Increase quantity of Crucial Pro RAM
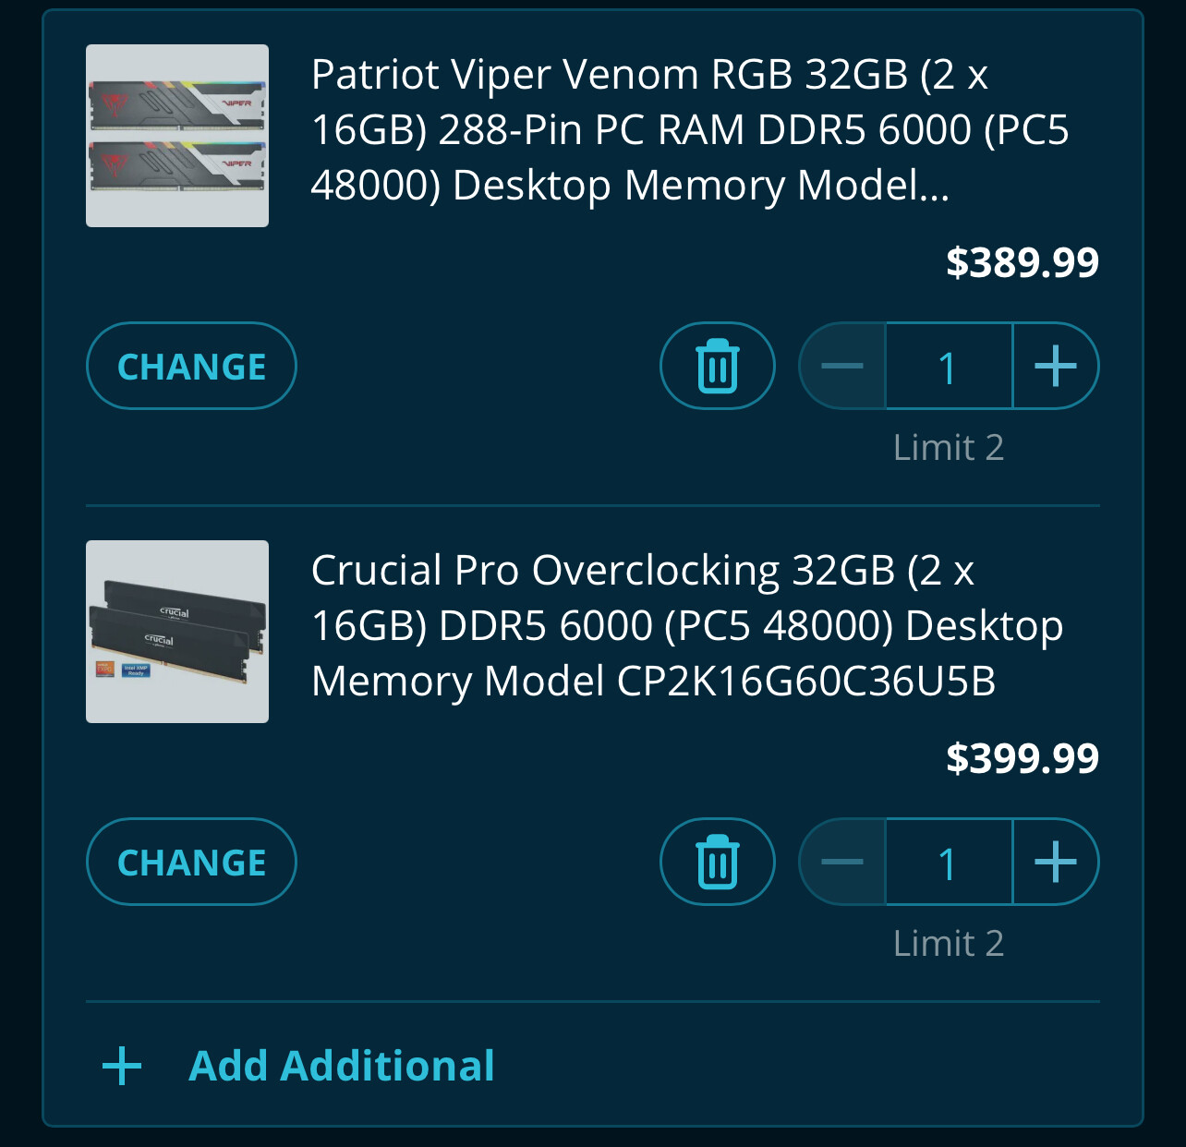The width and height of the screenshot is (1186, 1147). [1055, 862]
